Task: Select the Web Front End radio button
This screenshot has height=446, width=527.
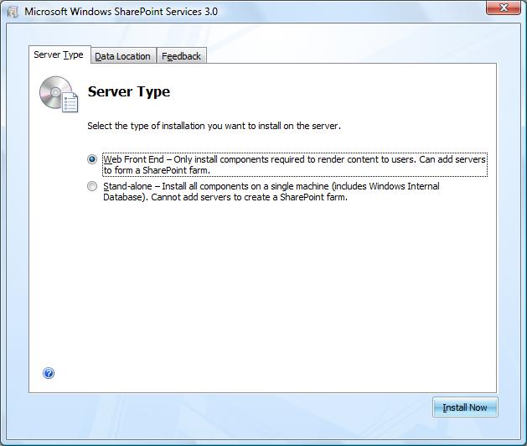Action: click(92, 159)
